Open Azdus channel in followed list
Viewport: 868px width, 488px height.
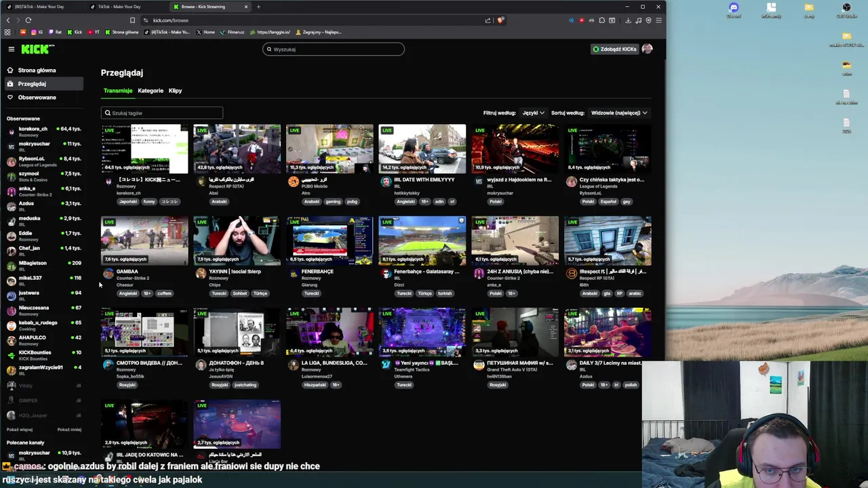44,206
